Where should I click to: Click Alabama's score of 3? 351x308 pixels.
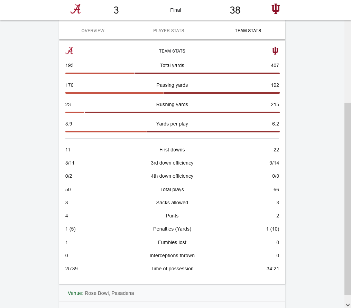pos(116,10)
